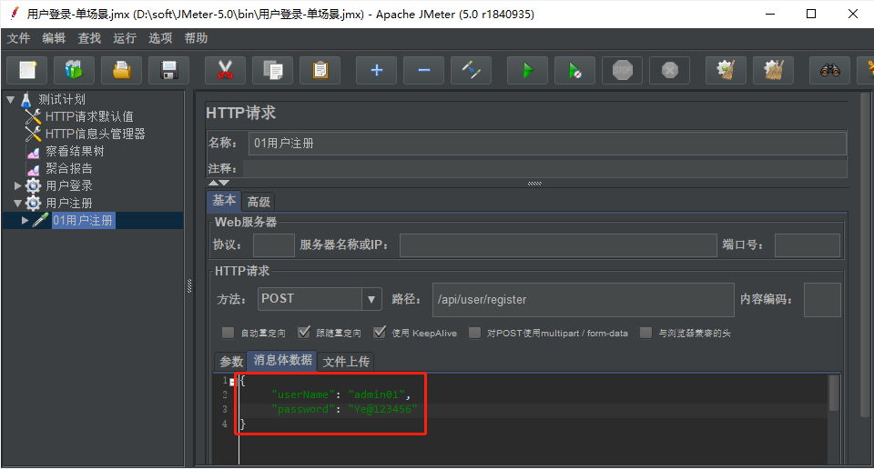Expand all nodes with plus icon
This screenshot has height=469, width=874.
[x=376, y=70]
